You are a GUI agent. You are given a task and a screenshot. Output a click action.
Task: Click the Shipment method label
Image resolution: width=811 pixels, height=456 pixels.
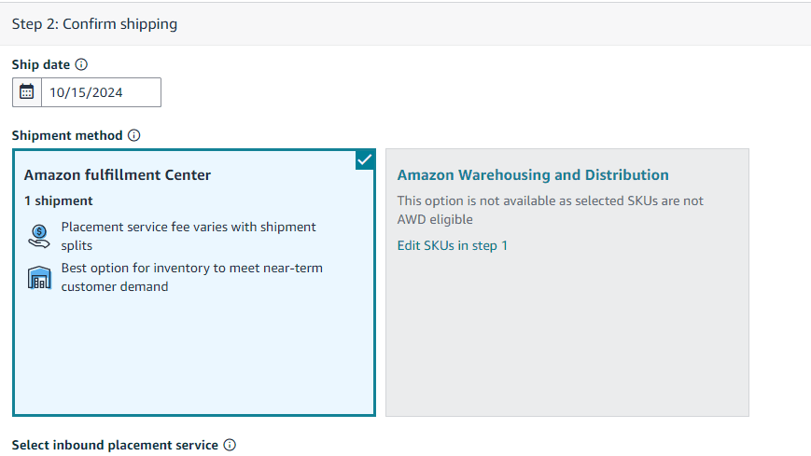pos(67,135)
